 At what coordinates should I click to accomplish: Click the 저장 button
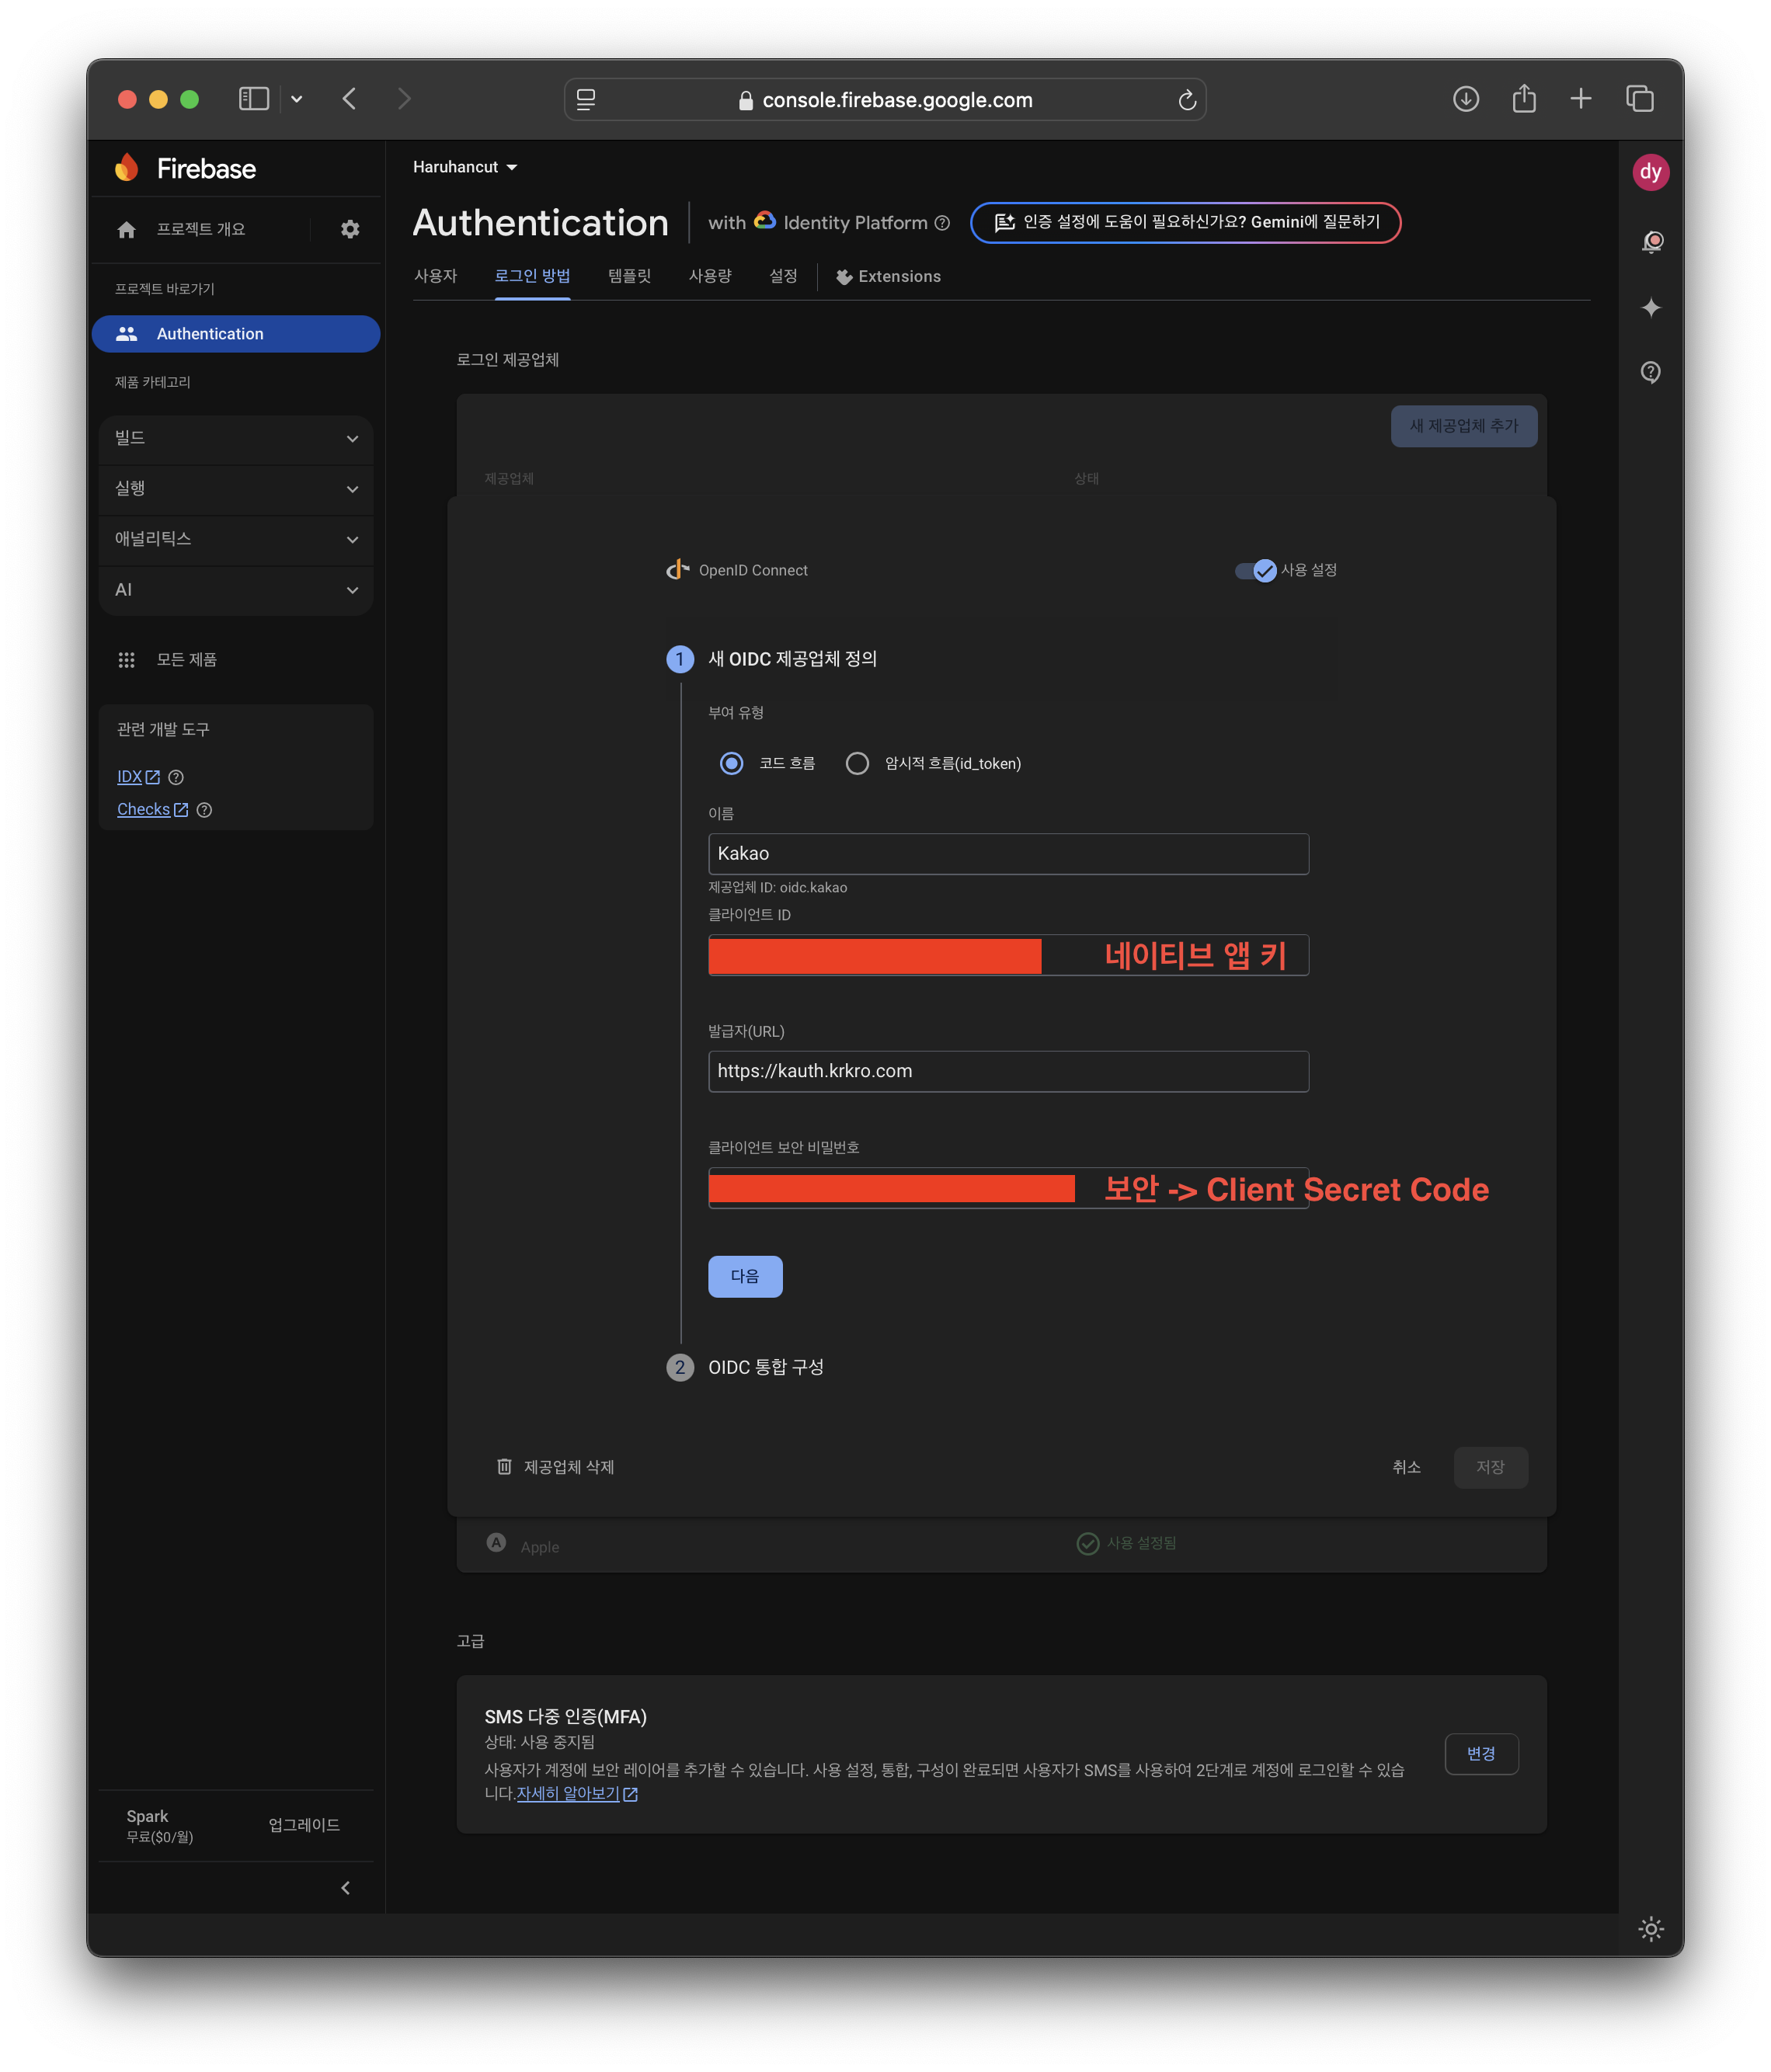coord(1490,1467)
